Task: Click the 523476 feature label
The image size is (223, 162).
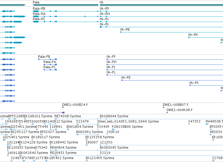Action: (83, 121)
